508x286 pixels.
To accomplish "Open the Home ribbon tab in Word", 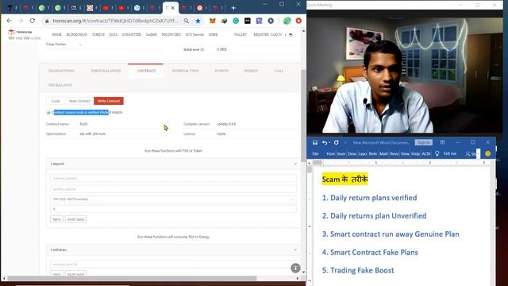I will click(330, 153).
